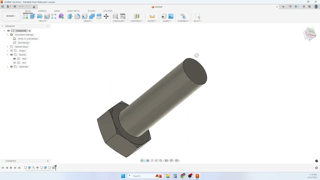
Task: Click the Construct plane icon
Action: point(136,16)
